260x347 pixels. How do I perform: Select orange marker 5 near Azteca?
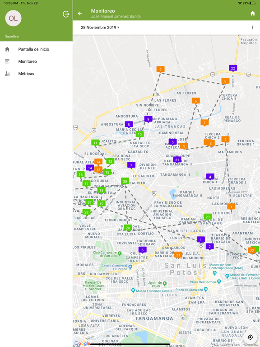(184, 146)
